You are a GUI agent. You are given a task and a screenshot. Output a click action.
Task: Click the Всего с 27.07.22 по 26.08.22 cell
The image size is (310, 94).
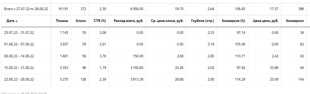click(26, 9)
